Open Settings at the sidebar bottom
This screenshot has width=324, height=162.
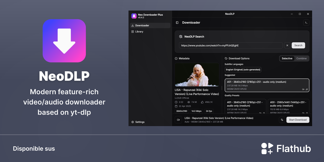point(150,122)
